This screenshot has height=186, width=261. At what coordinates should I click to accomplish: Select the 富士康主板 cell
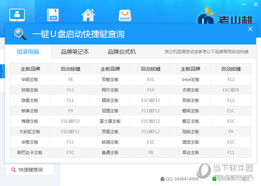coord(110,121)
